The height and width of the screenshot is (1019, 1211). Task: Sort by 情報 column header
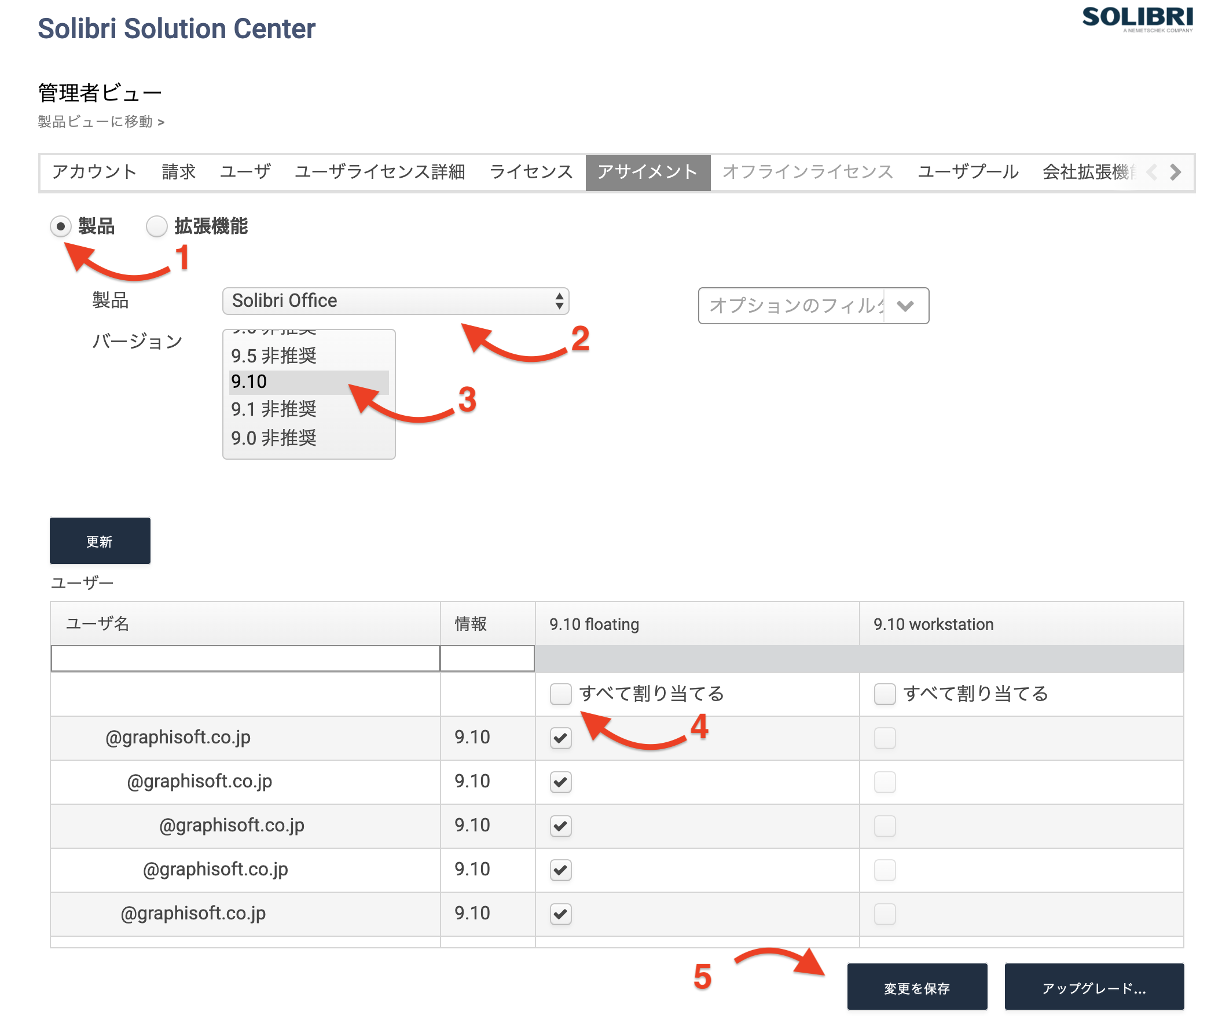487,624
